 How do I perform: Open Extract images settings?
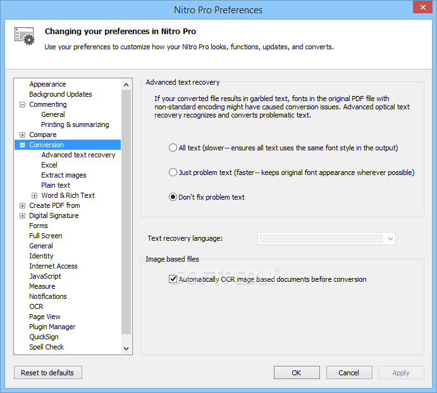63,175
